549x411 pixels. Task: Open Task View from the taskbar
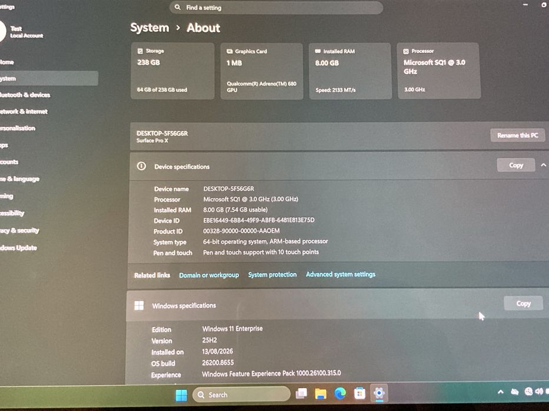click(x=301, y=394)
